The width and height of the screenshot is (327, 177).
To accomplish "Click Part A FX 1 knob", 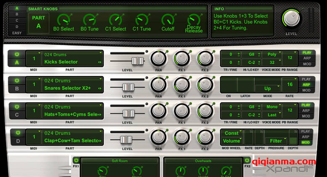I will click(182, 58).
